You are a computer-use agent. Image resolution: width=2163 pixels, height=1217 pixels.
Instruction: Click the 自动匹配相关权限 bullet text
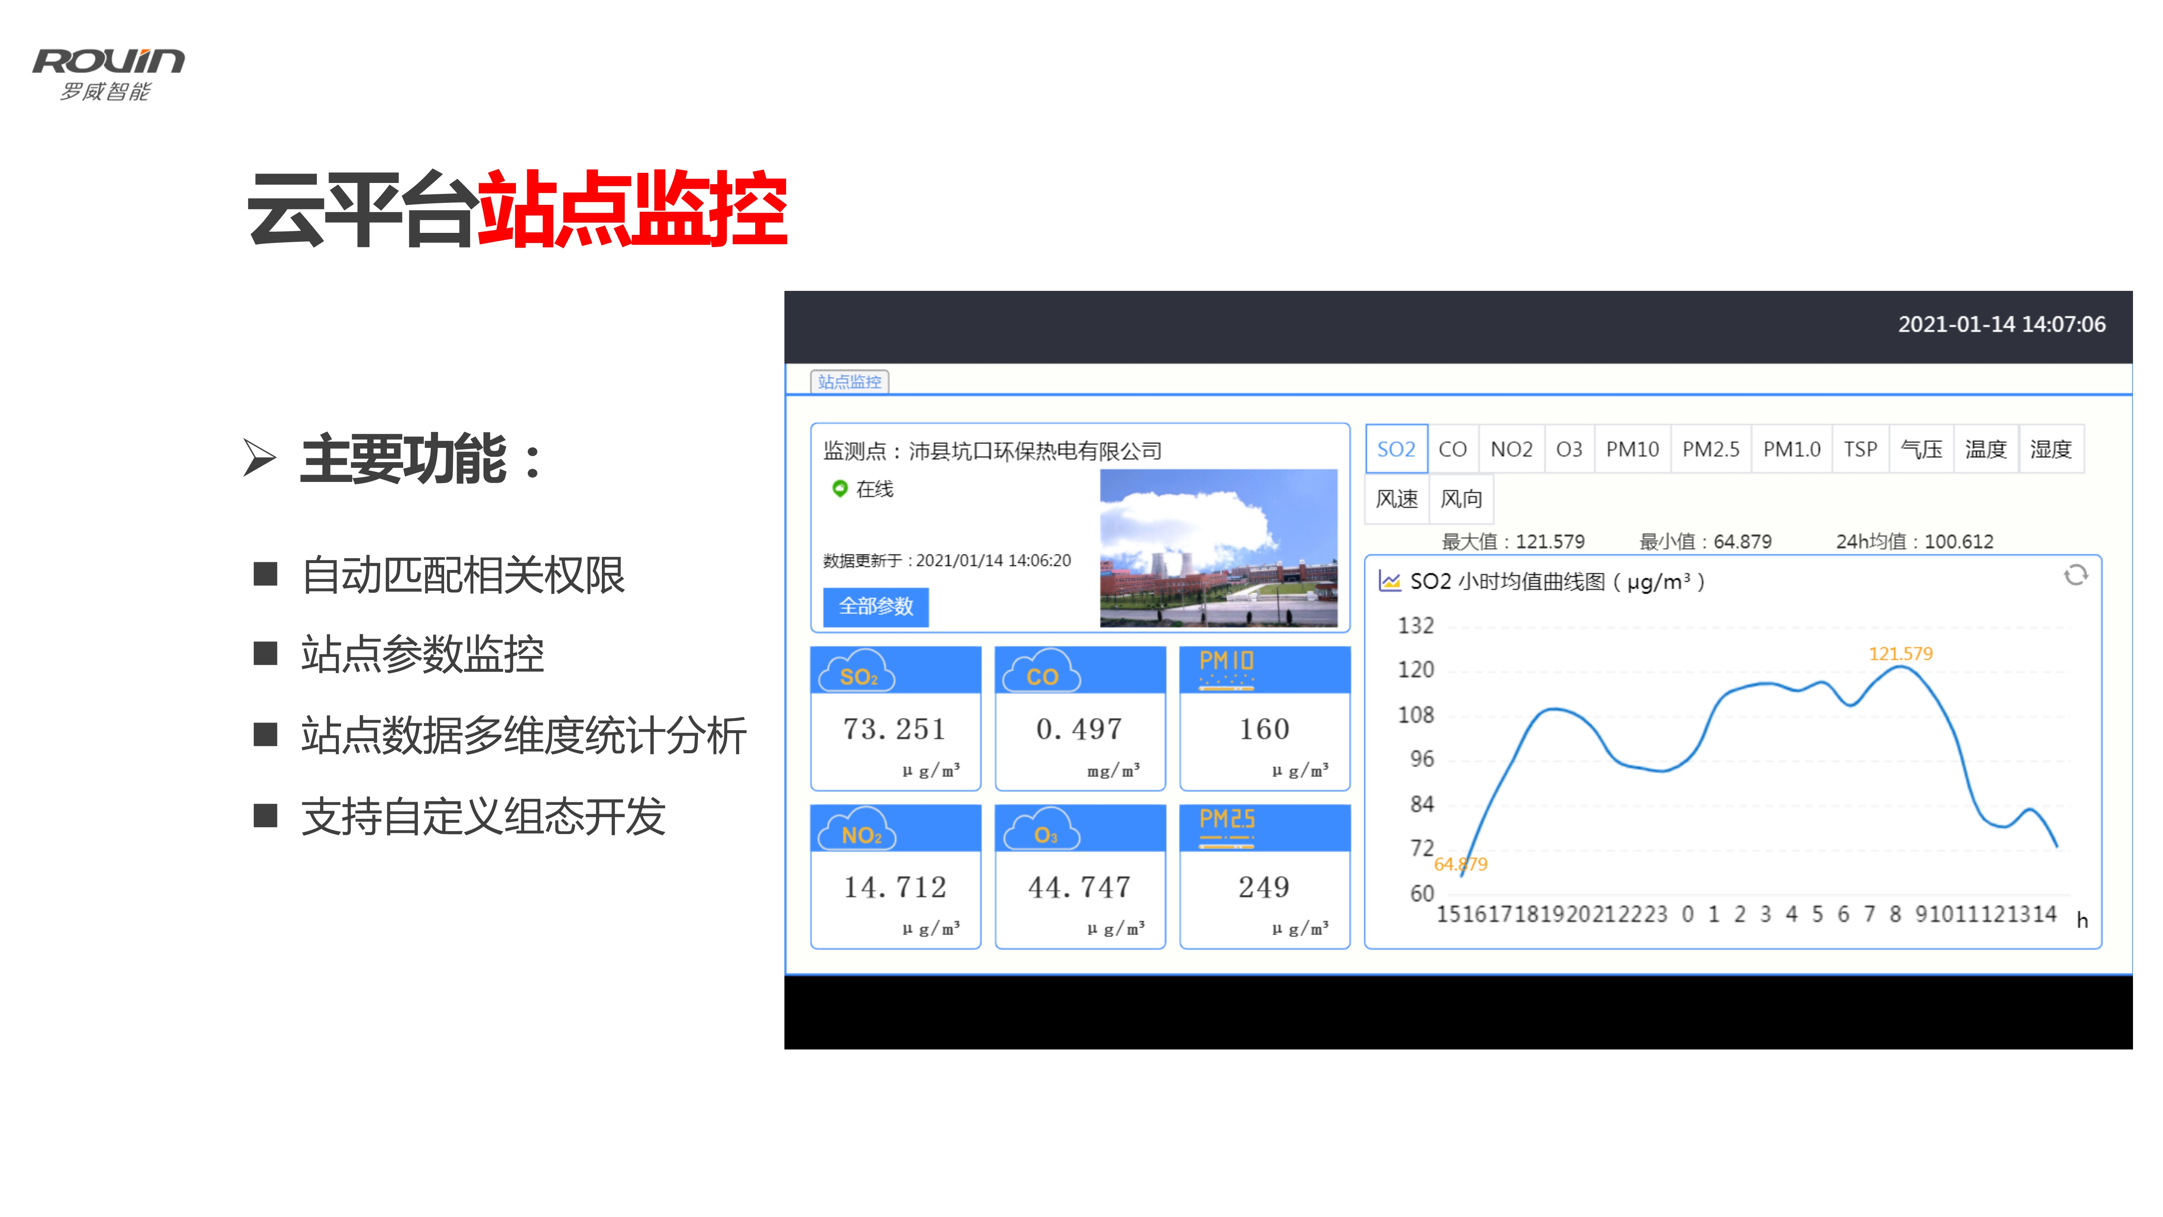(x=463, y=576)
